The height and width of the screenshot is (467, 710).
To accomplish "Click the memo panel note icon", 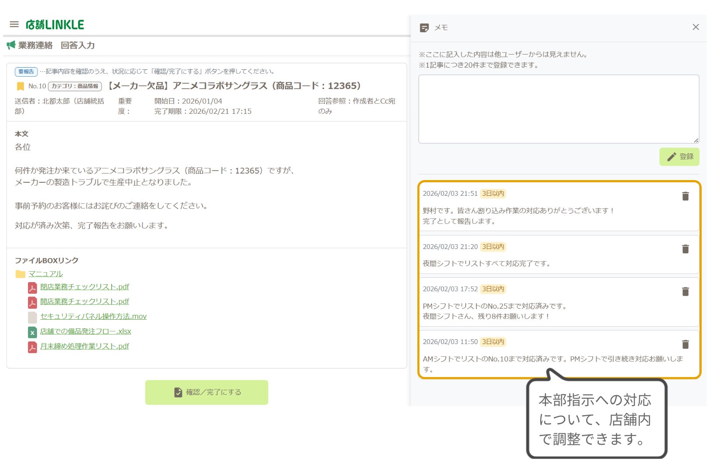I will pyautogui.click(x=424, y=28).
